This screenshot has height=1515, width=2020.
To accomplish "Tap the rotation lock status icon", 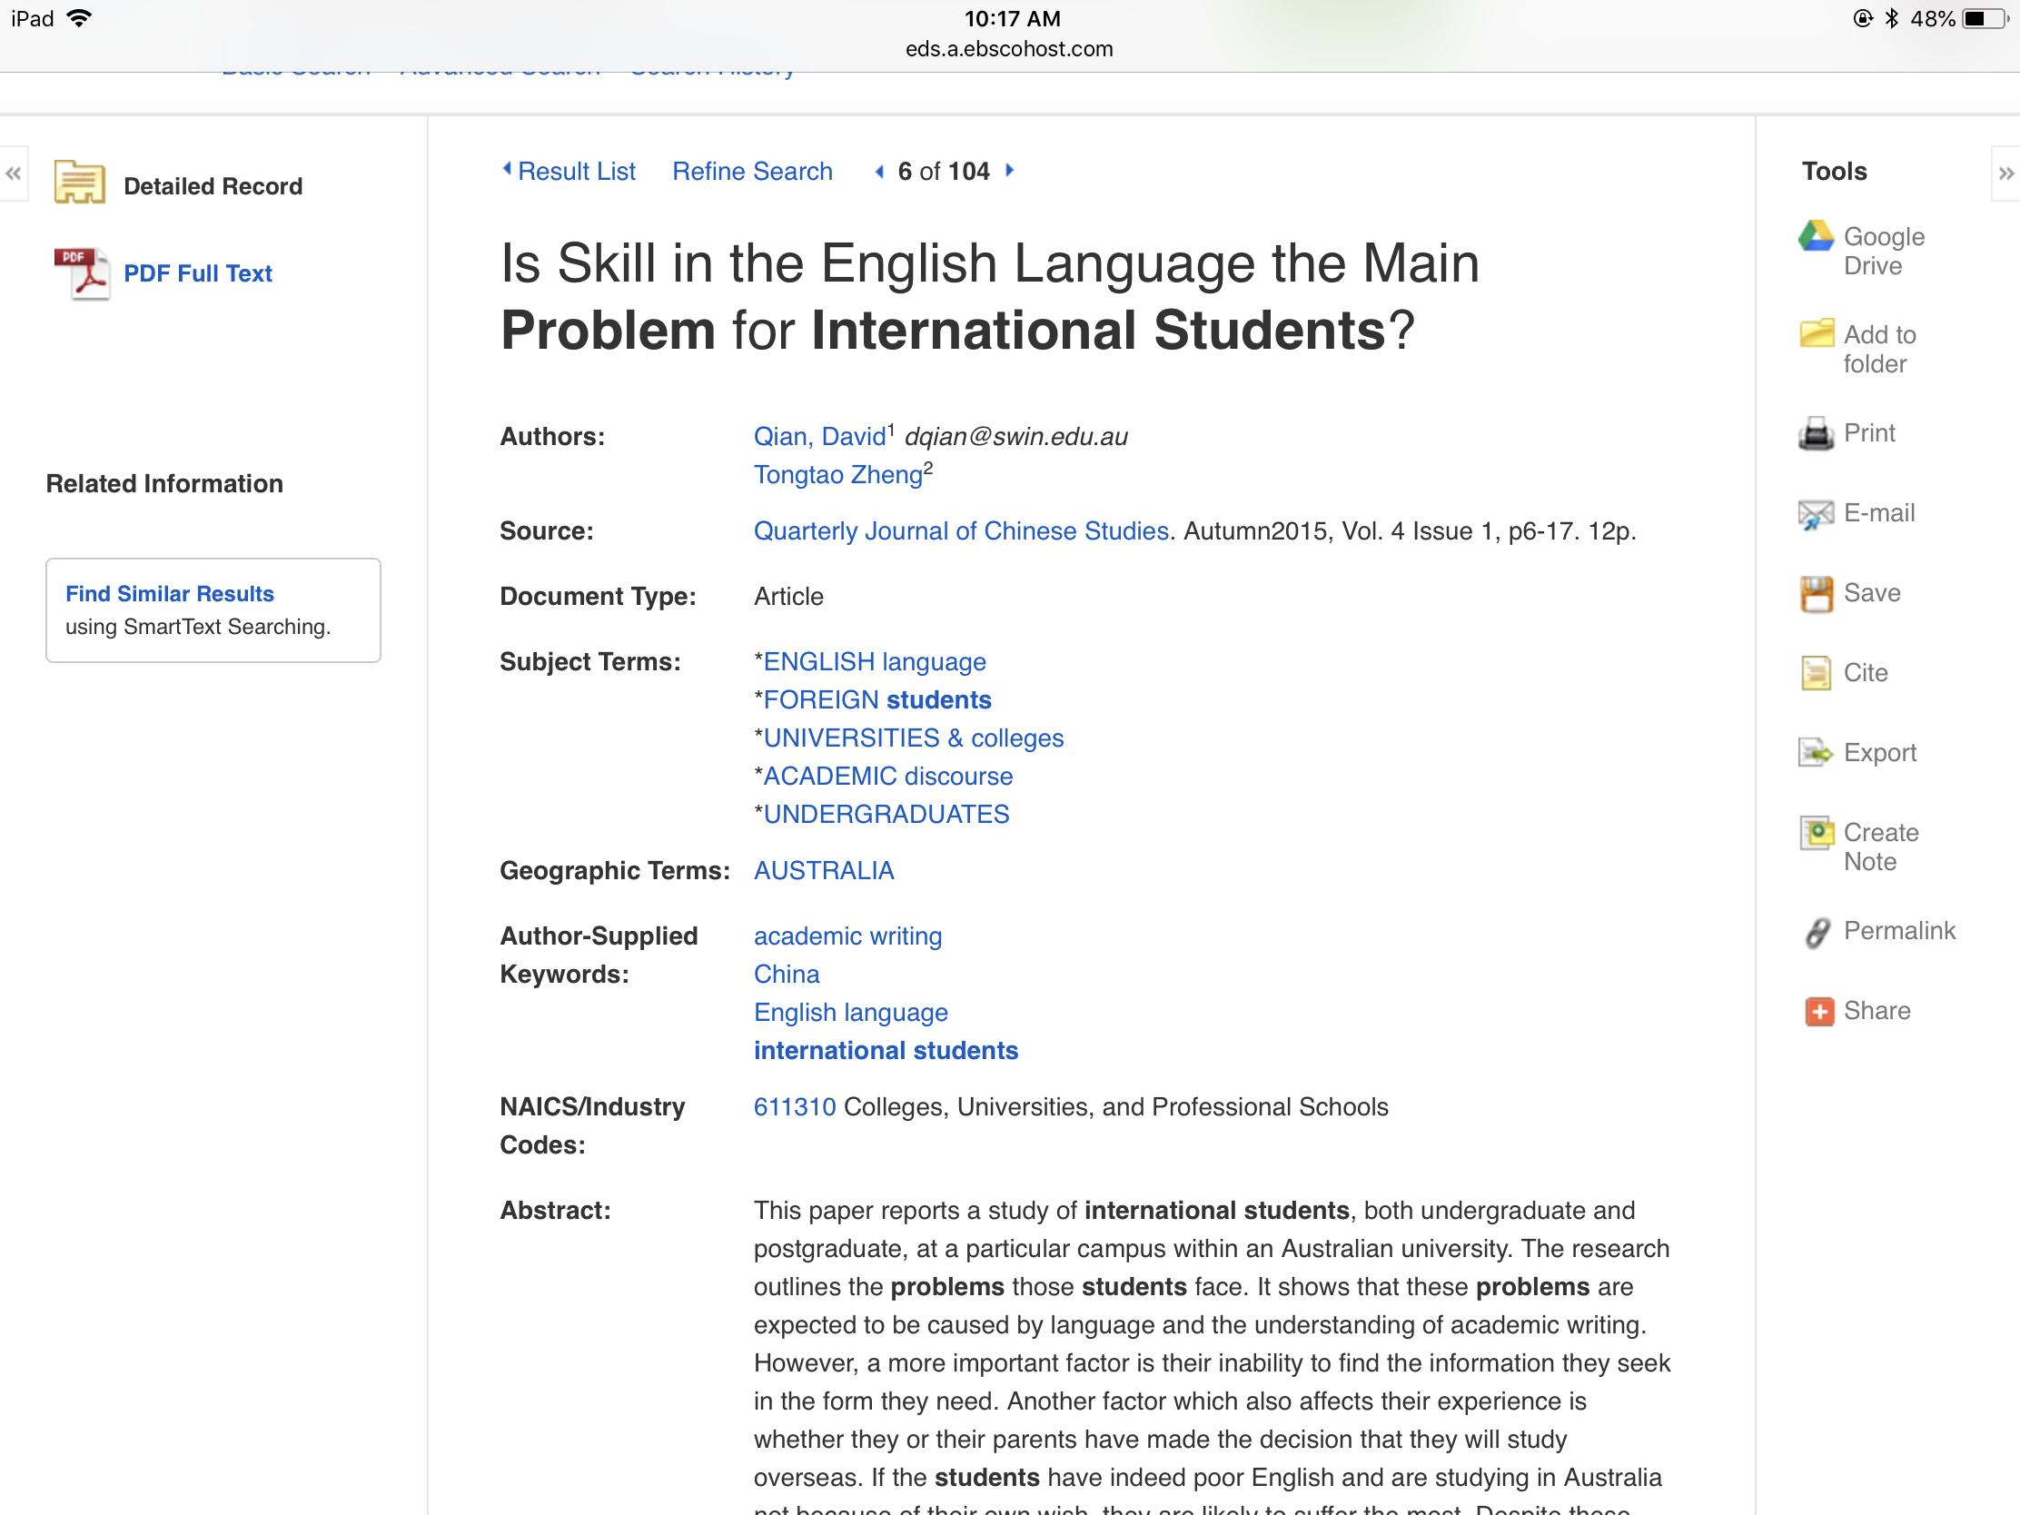I will pyautogui.click(x=1862, y=18).
